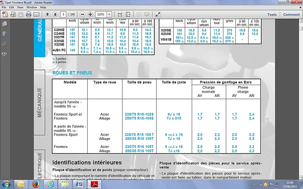Open the Tools pane

pyautogui.click(x=272, y=15)
